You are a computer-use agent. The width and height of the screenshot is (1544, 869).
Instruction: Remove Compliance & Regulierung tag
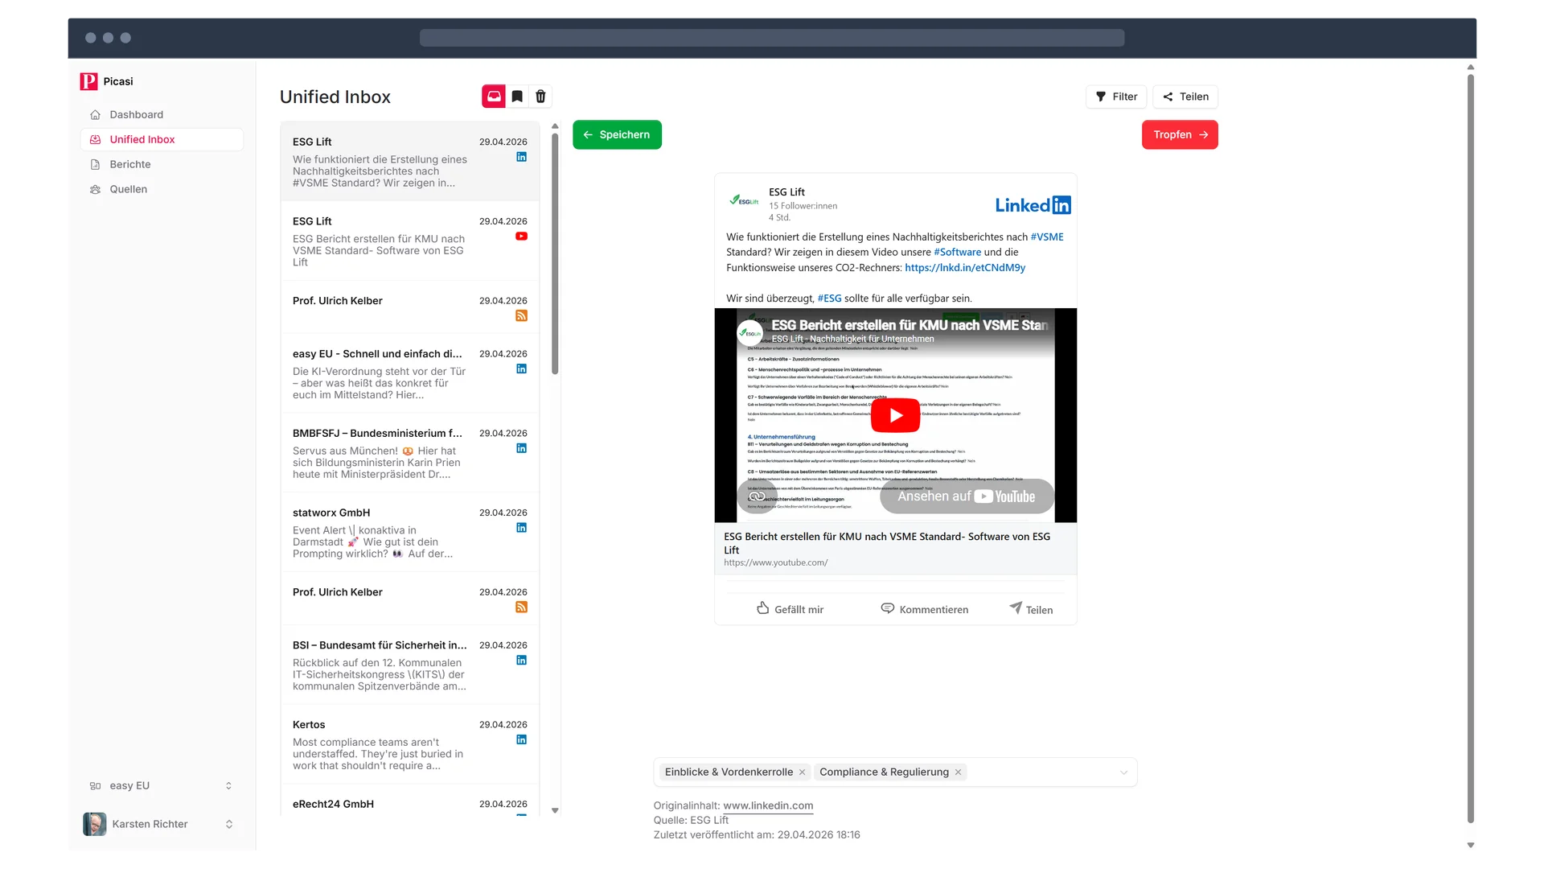pyautogui.click(x=958, y=772)
